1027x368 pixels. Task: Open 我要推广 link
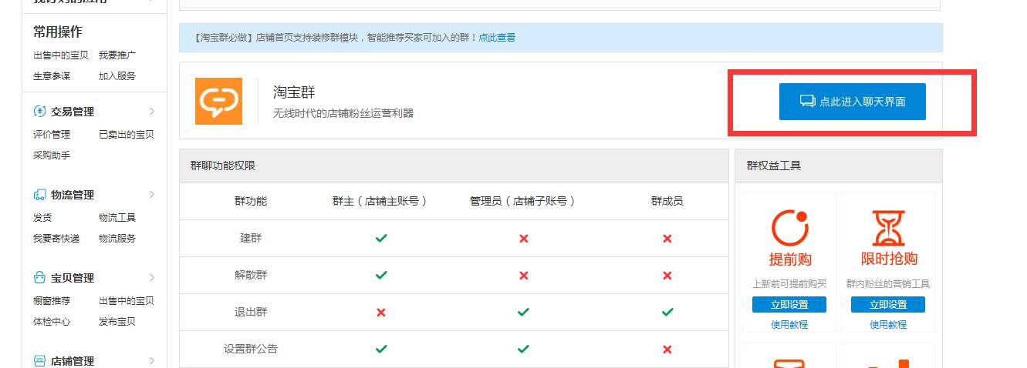coord(117,55)
